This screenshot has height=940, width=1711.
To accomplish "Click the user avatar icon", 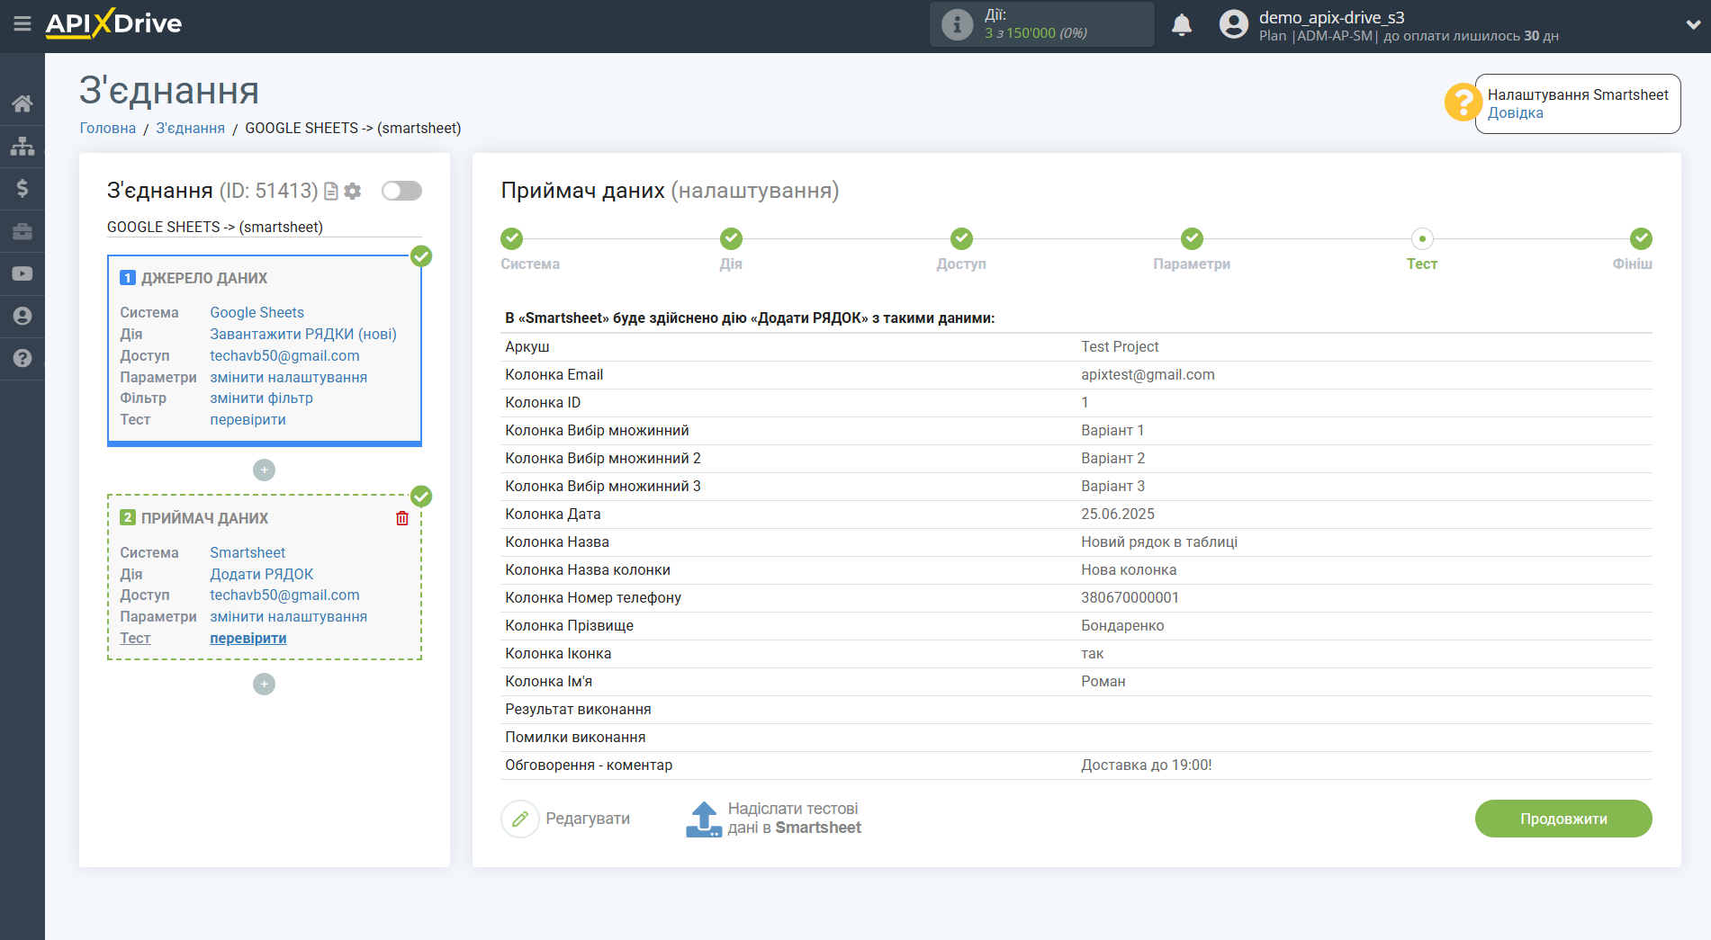I will coord(1234,24).
